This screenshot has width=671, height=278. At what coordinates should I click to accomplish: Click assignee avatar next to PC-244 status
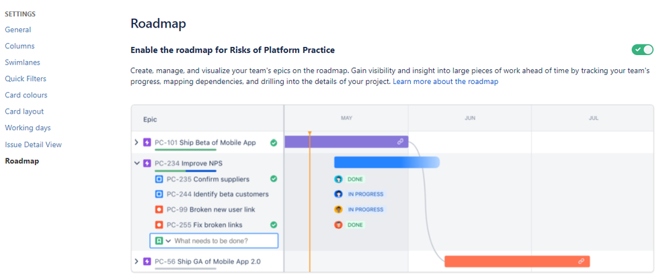339,194
